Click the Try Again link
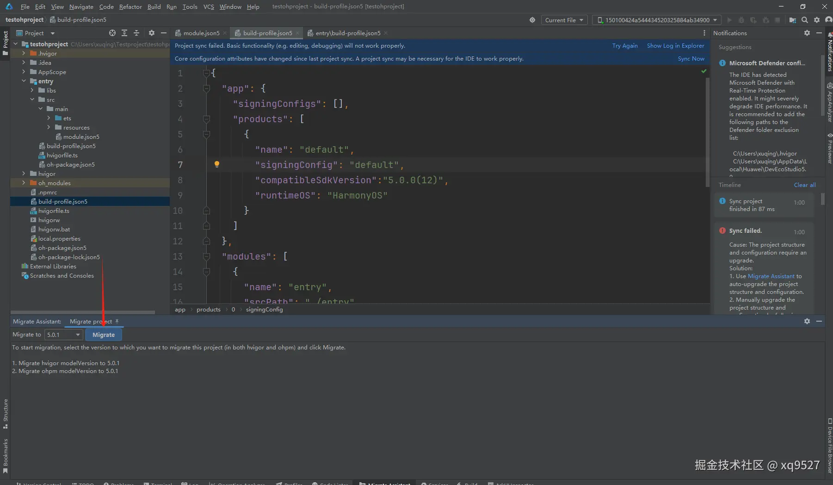The height and width of the screenshot is (485, 833). pos(624,45)
